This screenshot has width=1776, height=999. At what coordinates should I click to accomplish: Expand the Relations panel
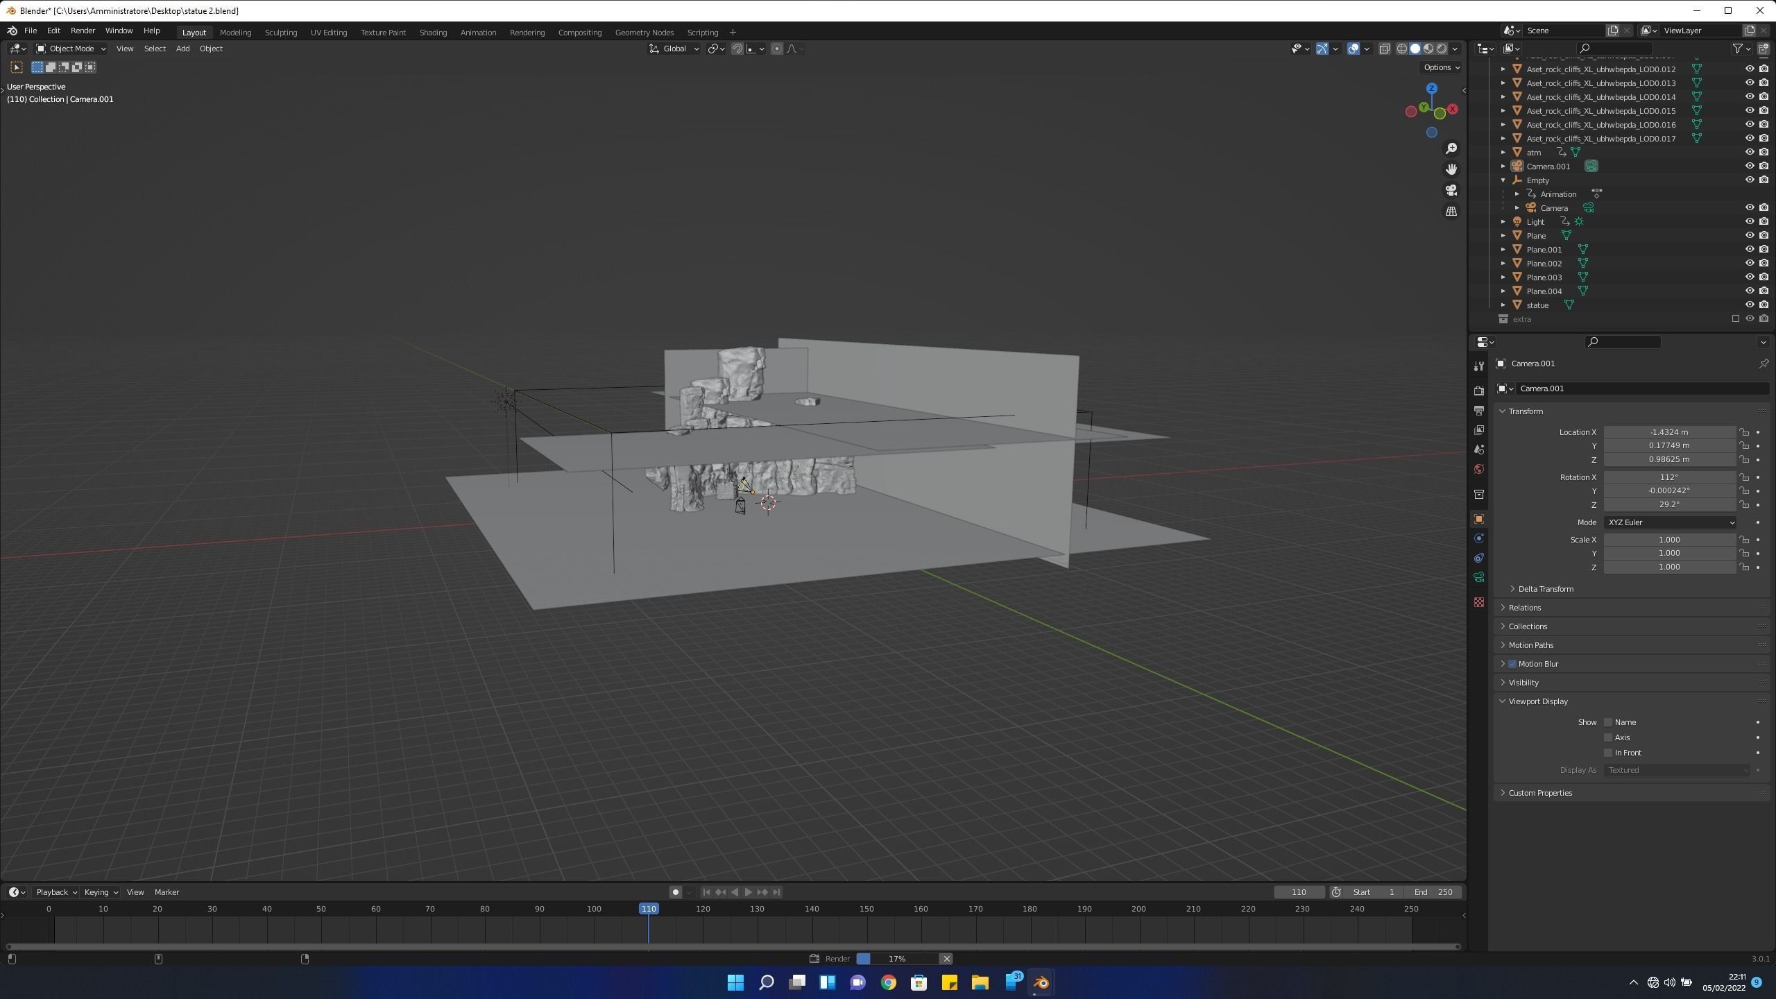point(1524,608)
